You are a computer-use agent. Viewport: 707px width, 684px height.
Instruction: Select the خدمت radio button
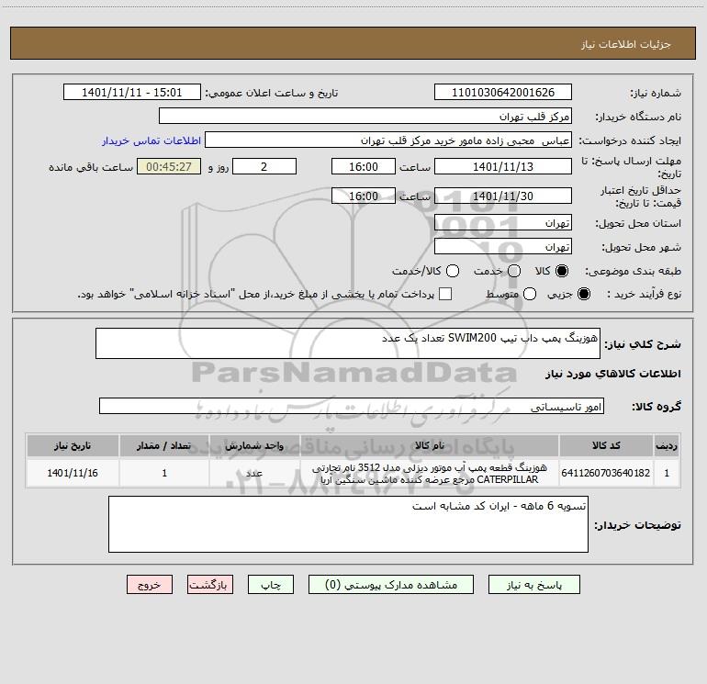pos(514,271)
